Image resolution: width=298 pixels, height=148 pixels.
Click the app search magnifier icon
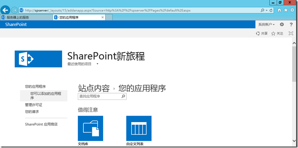123,97
